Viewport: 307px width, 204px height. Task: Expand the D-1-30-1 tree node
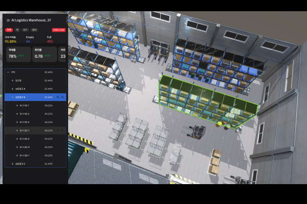(x=17, y=155)
